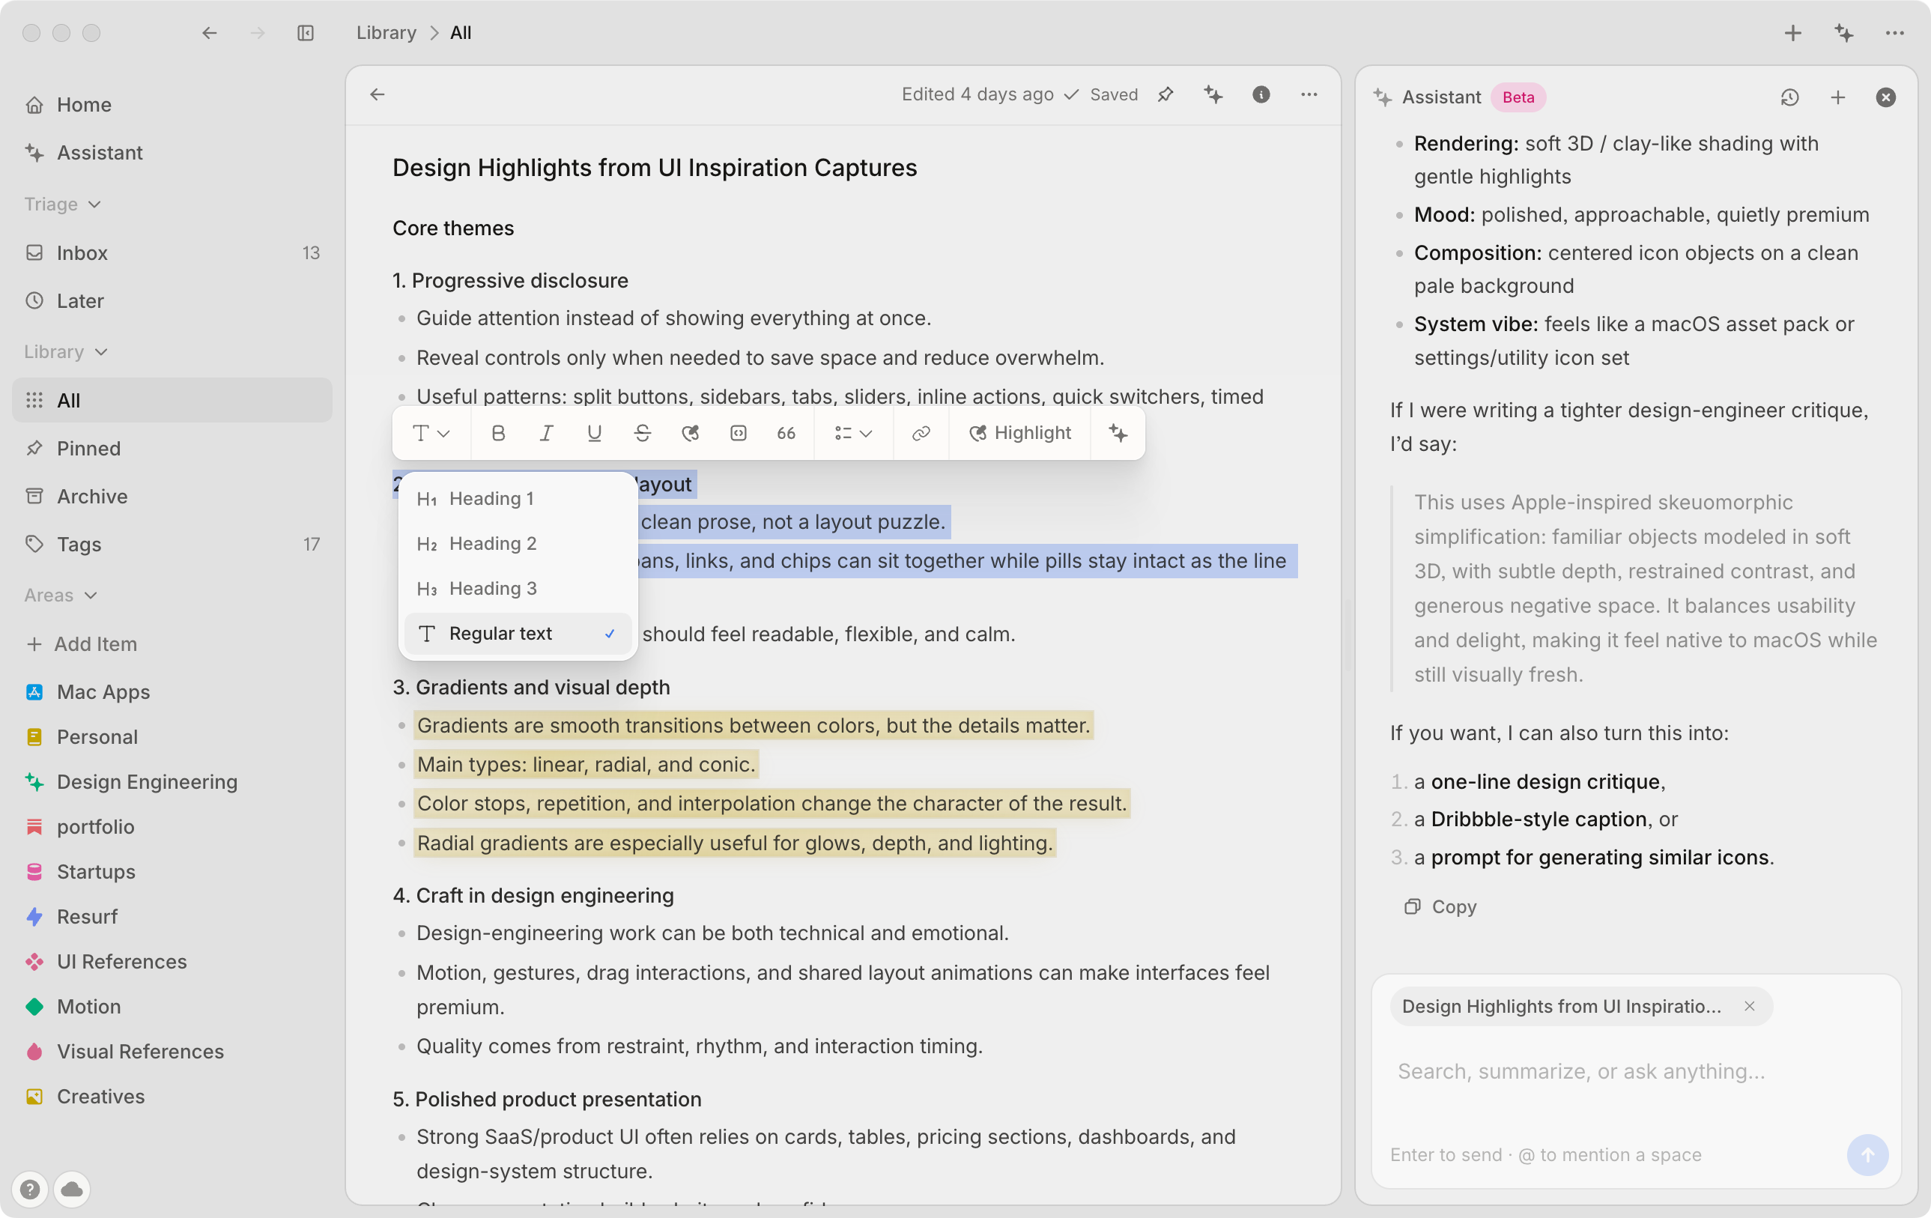Click the help question mark button
1931x1218 pixels.
pyautogui.click(x=30, y=1189)
